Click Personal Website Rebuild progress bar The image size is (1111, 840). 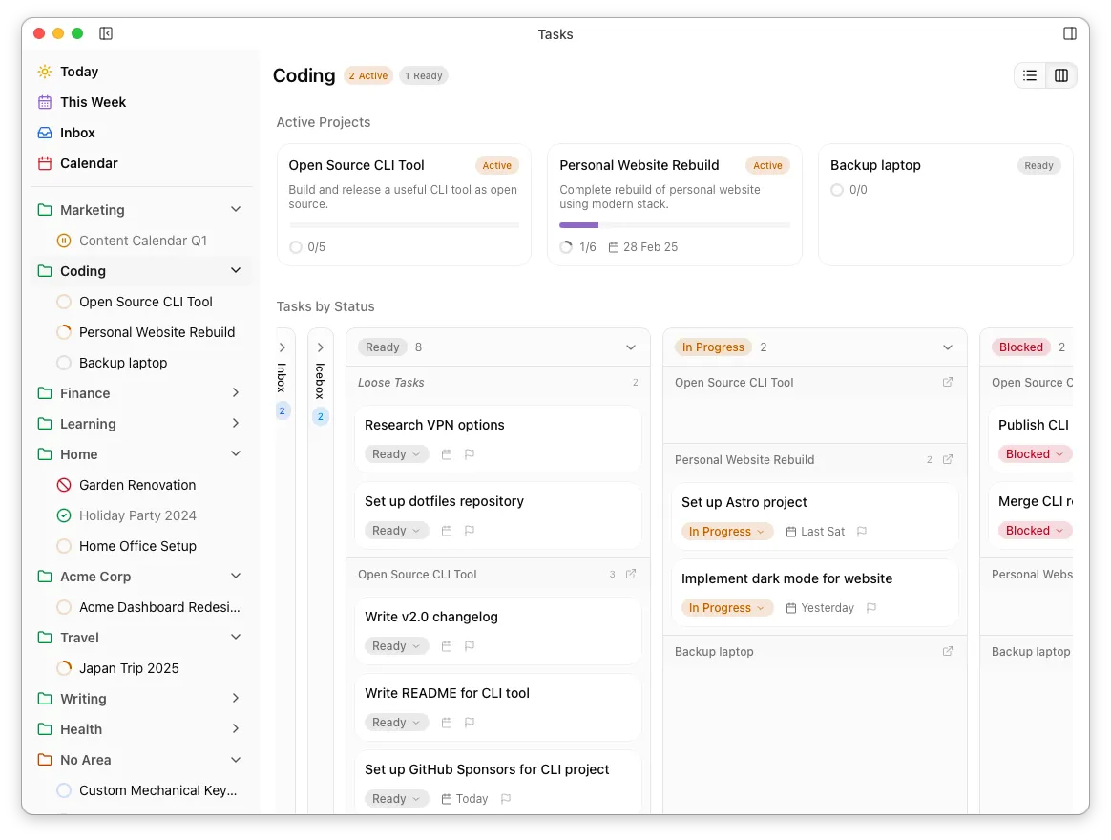click(675, 224)
